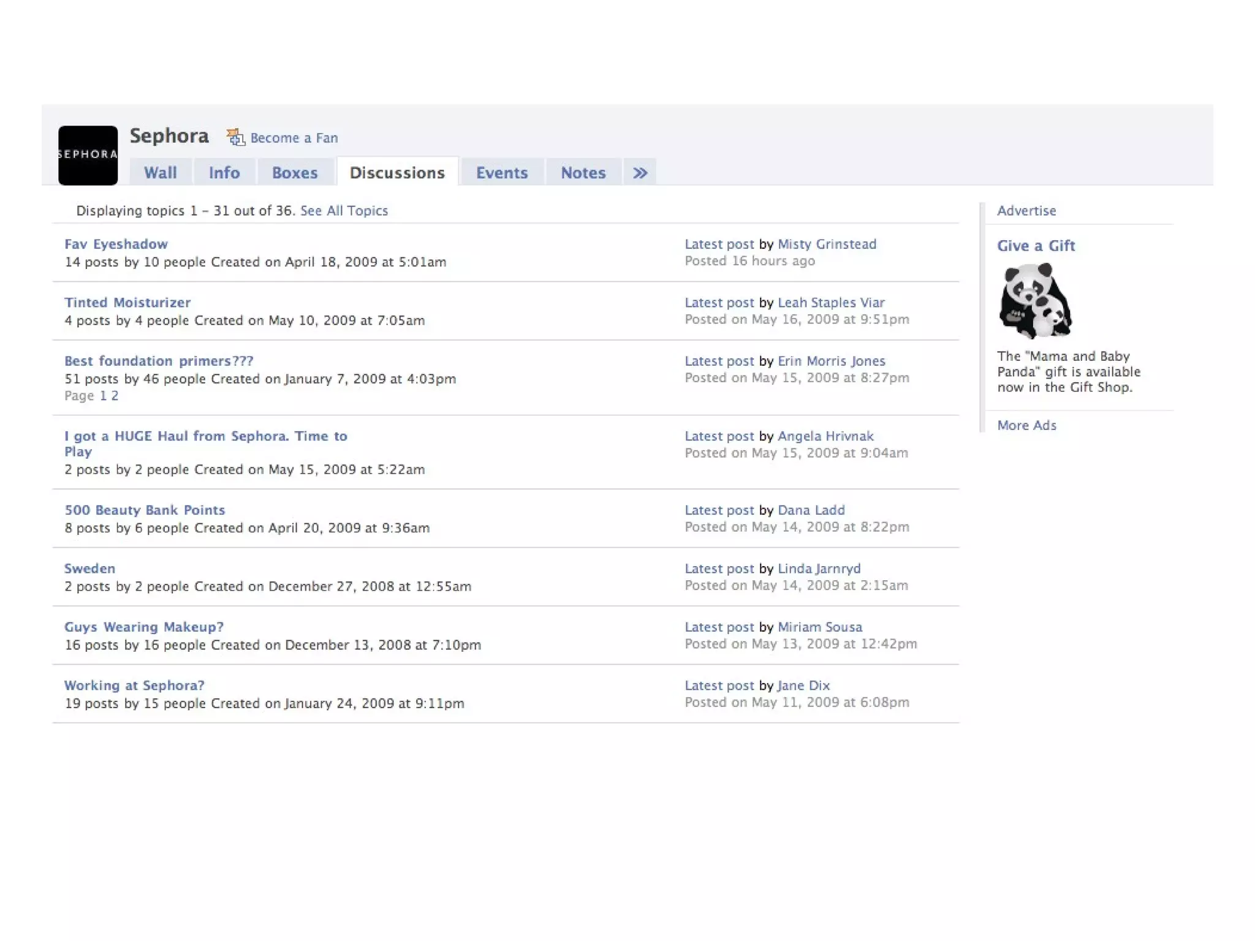
Task: Select the Boxes tab
Action: coord(295,173)
